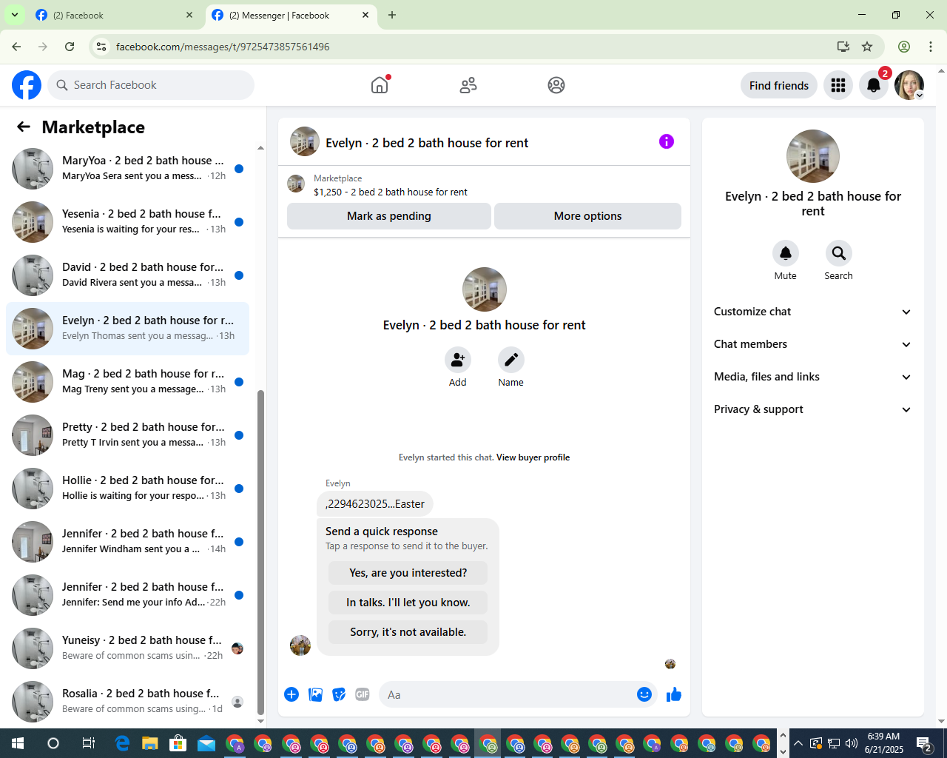
Task: Open MaryYoa conversation in list
Action: coord(128,169)
